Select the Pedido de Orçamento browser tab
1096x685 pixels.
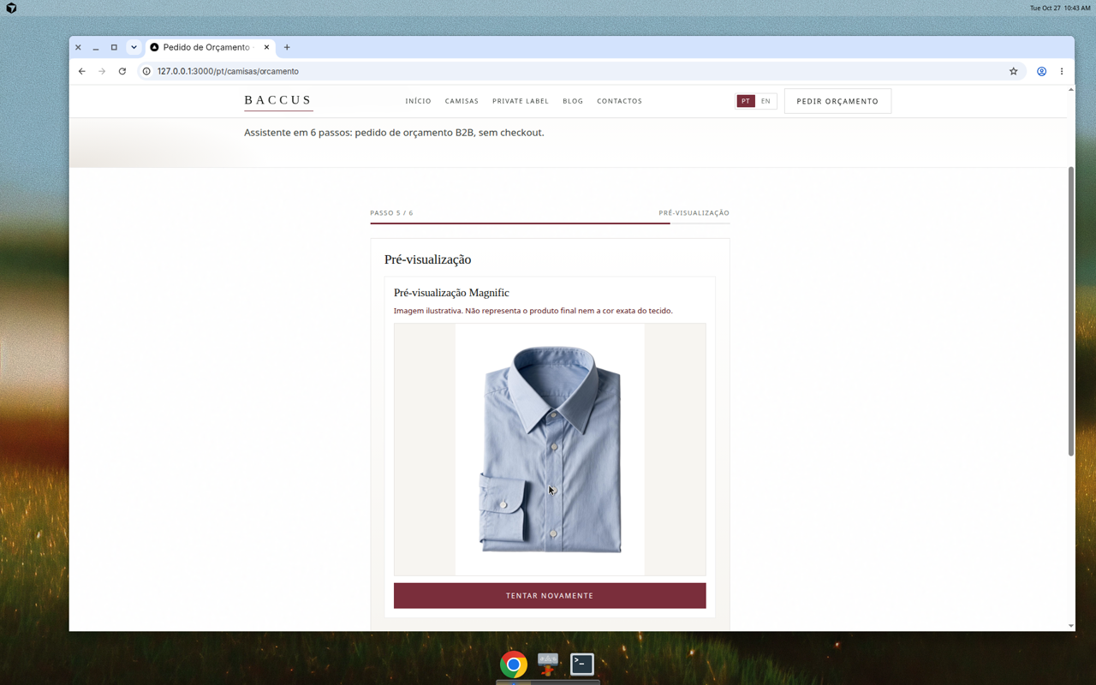(x=210, y=47)
